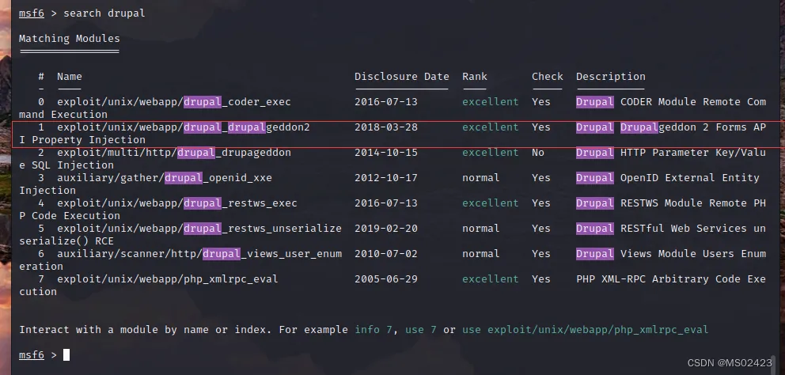Select module name auxiliary/gather/drupal_openid_xxe
Image resolution: width=785 pixels, height=375 pixels.
pyautogui.click(x=165, y=178)
